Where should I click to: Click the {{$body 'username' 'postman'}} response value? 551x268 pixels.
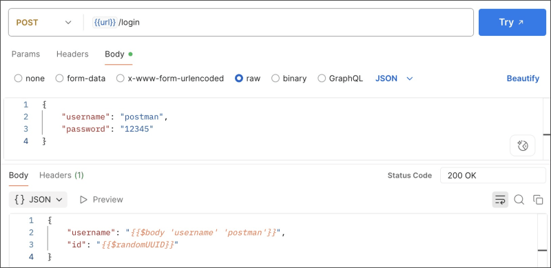(x=203, y=232)
